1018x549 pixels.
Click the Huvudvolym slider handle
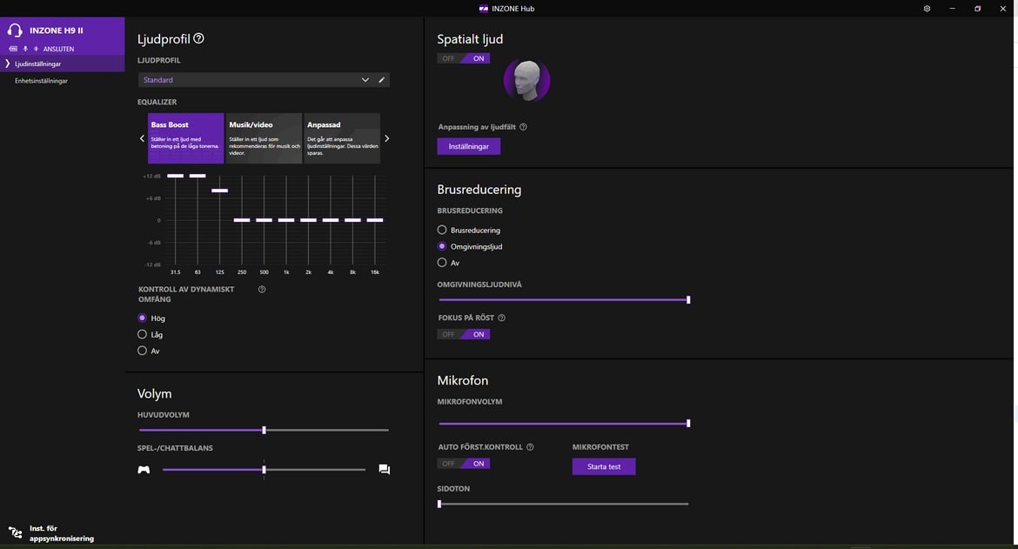click(264, 430)
